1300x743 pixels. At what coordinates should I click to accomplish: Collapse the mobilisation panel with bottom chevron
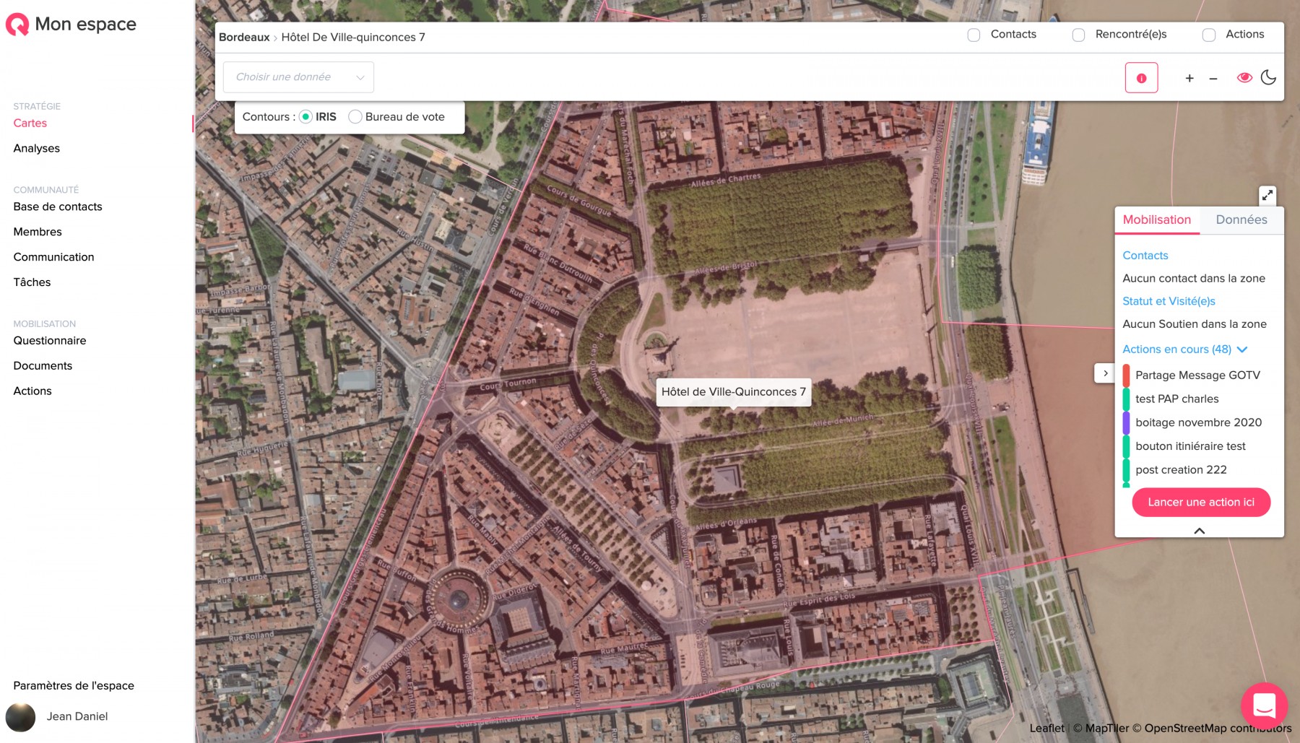[x=1199, y=531]
